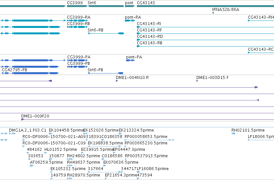Select EST RP003058653.5prime

[x=146, y=137]
